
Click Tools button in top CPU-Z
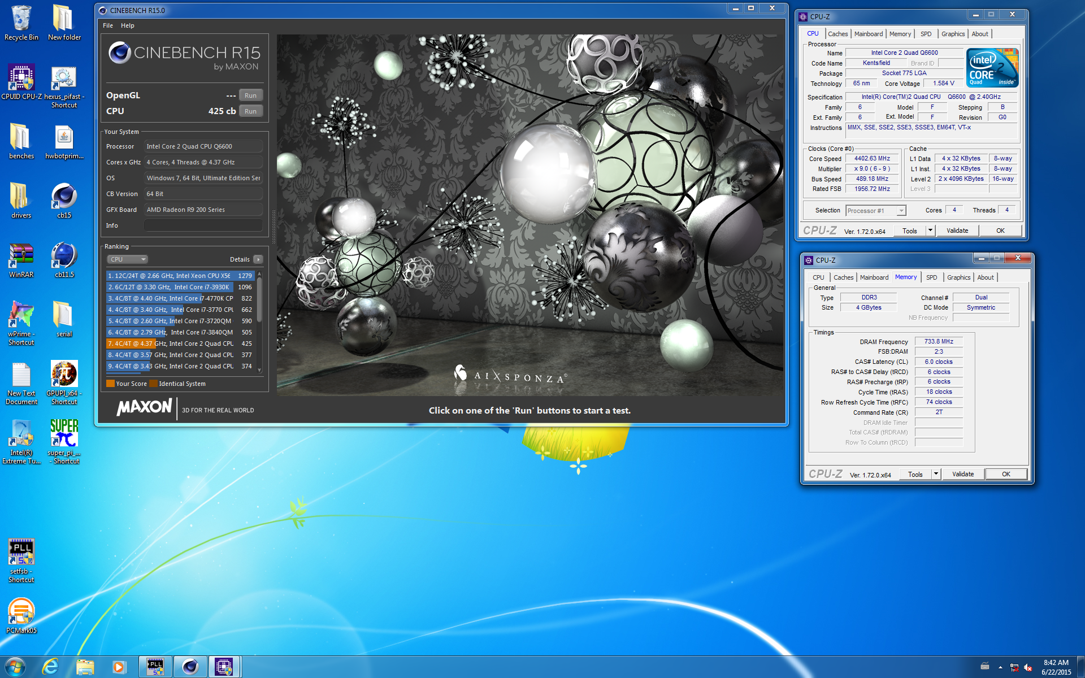pyautogui.click(x=909, y=231)
